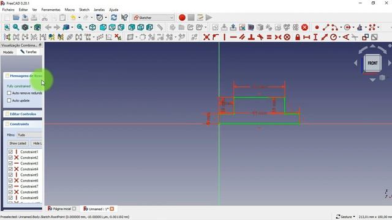
Task: Apply the horizontal constraint icon
Action: (x=233, y=37)
